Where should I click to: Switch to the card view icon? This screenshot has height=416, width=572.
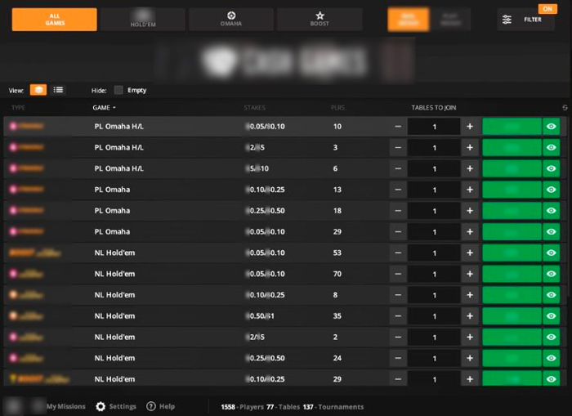click(38, 90)
